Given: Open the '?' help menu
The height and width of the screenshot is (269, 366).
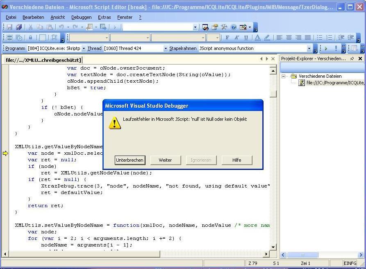Looking at the screenshot, I should tap(140, 17).
